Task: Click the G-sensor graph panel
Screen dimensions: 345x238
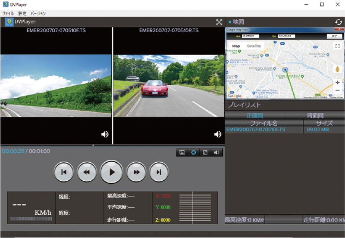Action: pos(195,208)
